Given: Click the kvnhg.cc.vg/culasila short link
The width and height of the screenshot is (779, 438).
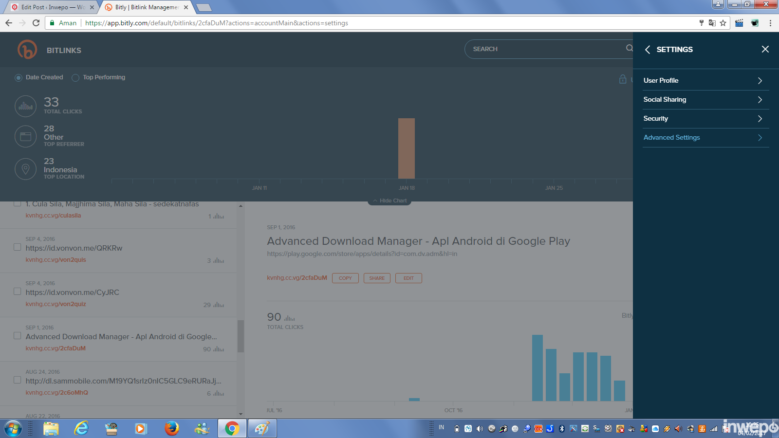Looking at the screenshot, I should 53,216.
